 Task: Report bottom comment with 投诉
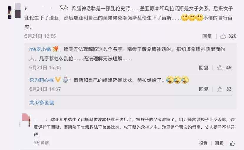click(x=203, y=143)
